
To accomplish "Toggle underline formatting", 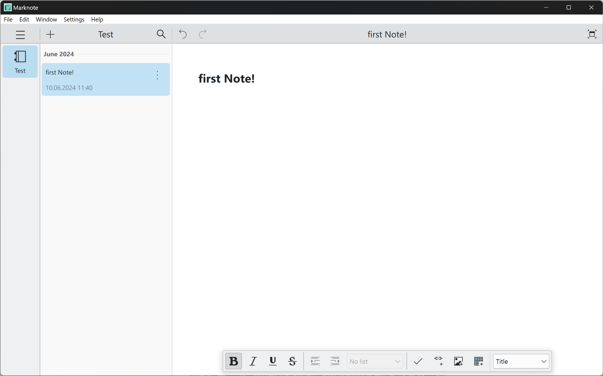I will (x=273, y=361).
